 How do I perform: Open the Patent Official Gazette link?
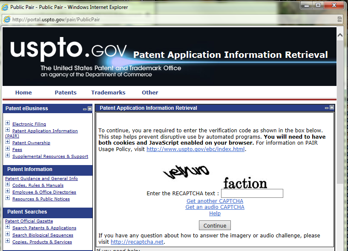(x=29, y=221)
